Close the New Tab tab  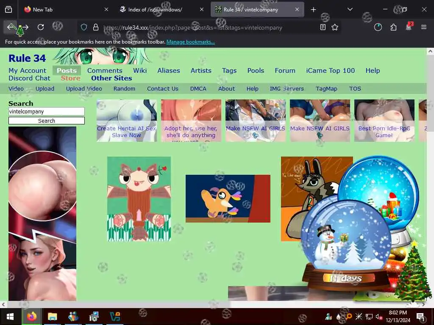[106, 9]
